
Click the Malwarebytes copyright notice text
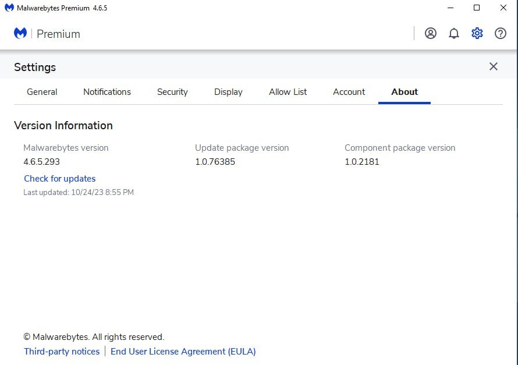point(94,337)
